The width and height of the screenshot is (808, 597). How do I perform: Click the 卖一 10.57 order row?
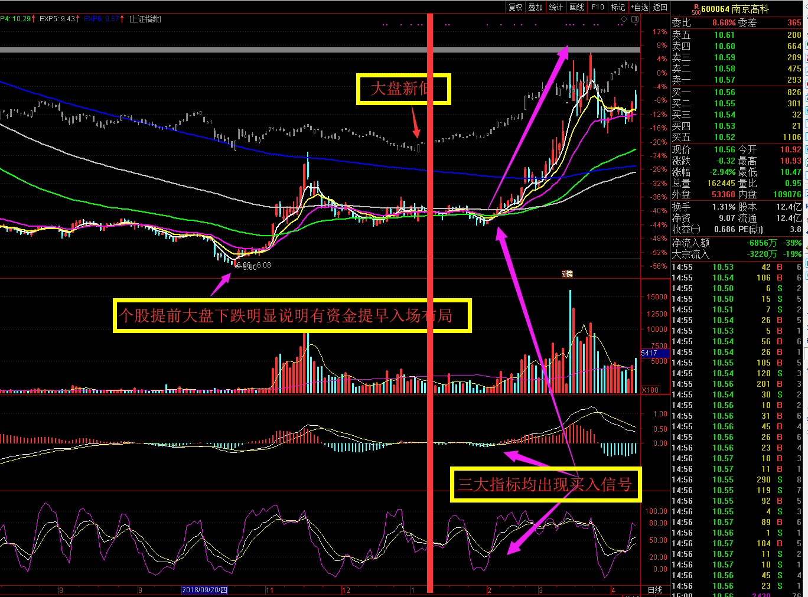point(737,80)
